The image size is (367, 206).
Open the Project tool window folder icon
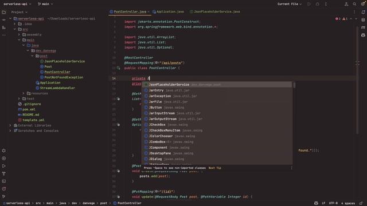point(4,12)
